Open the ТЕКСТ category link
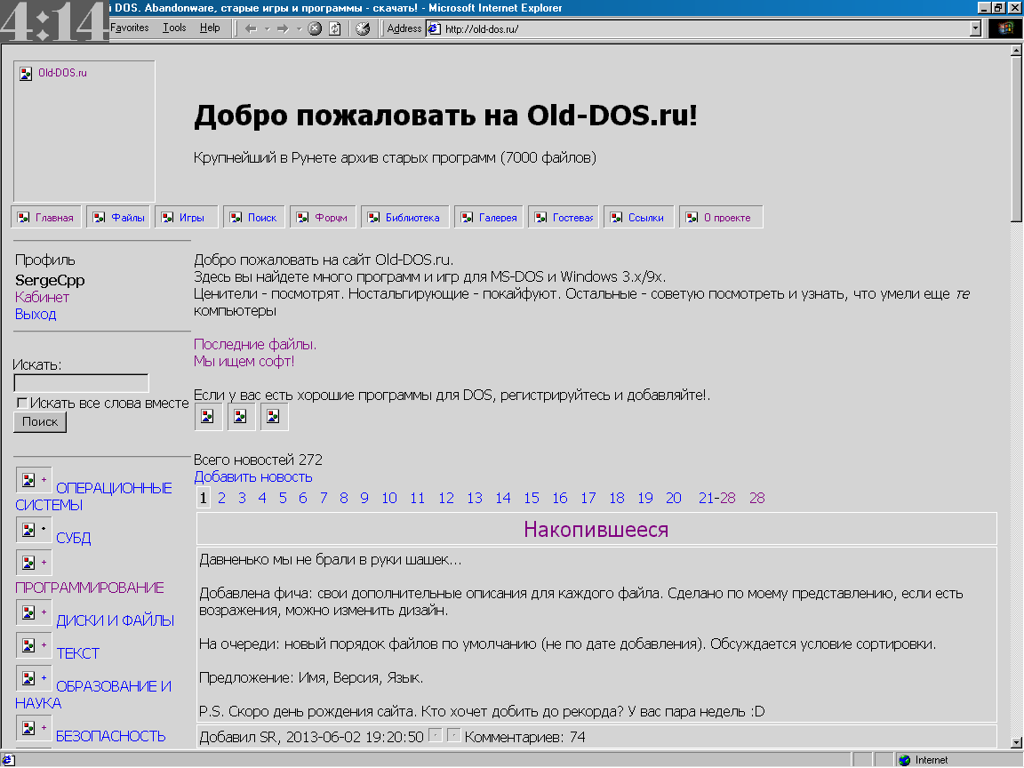1024x768 pixels. 77,653
